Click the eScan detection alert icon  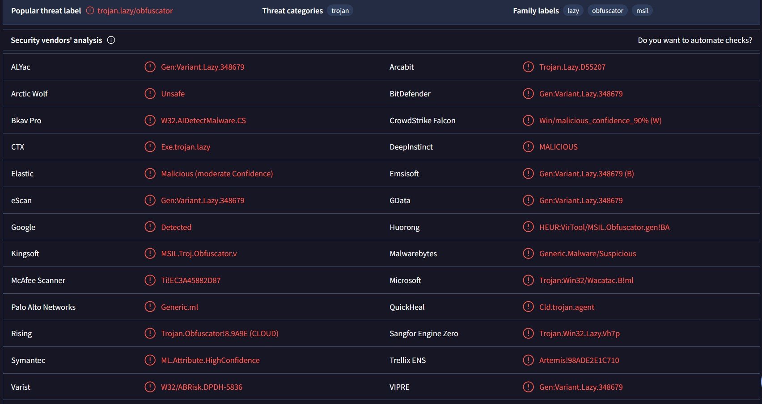(x=150, y=200)
